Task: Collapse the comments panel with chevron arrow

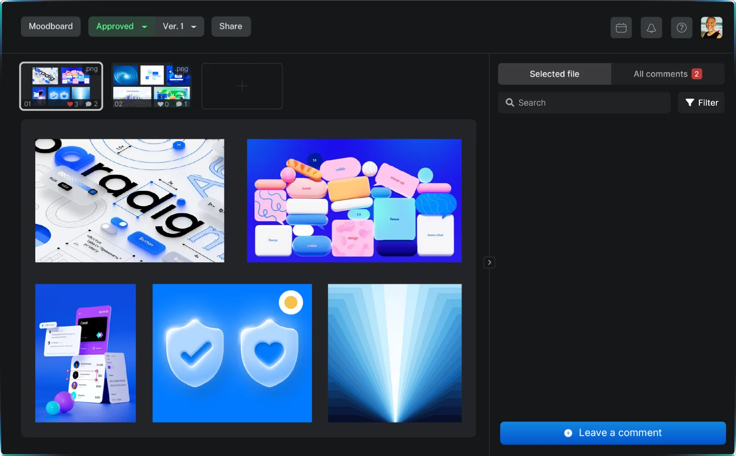Action: click(x=489, y=262)
